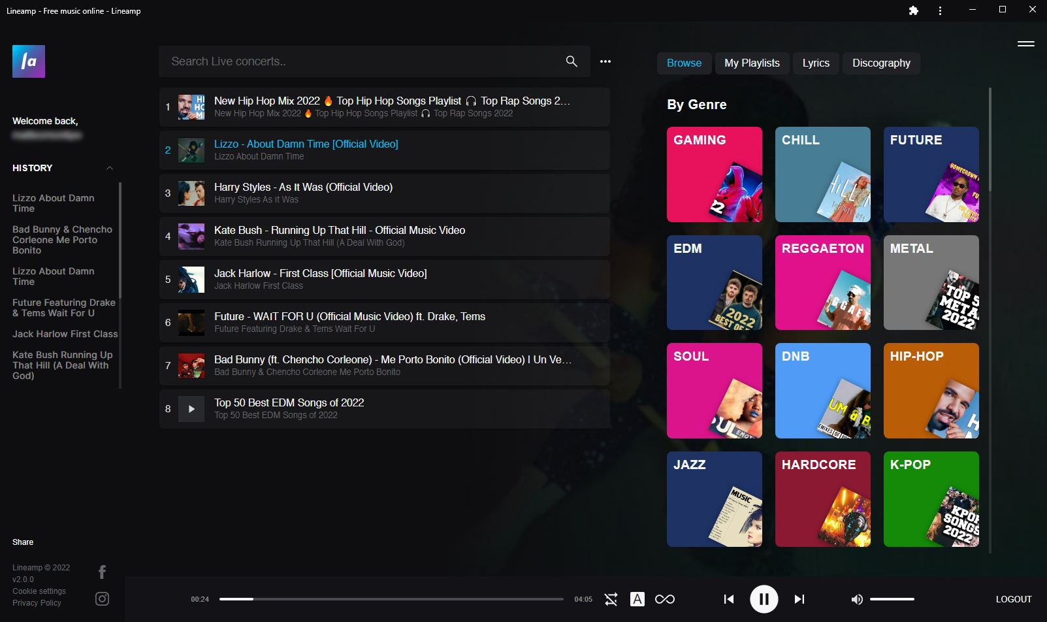Image resolution: width=1047 pixels, height=622 pixels.
Task: Open the My Playlists tab
Action: tap(752, 63)
